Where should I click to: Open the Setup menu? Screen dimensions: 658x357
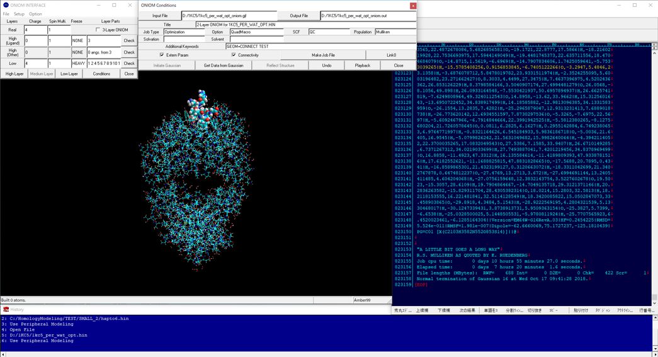pos(20,14)
